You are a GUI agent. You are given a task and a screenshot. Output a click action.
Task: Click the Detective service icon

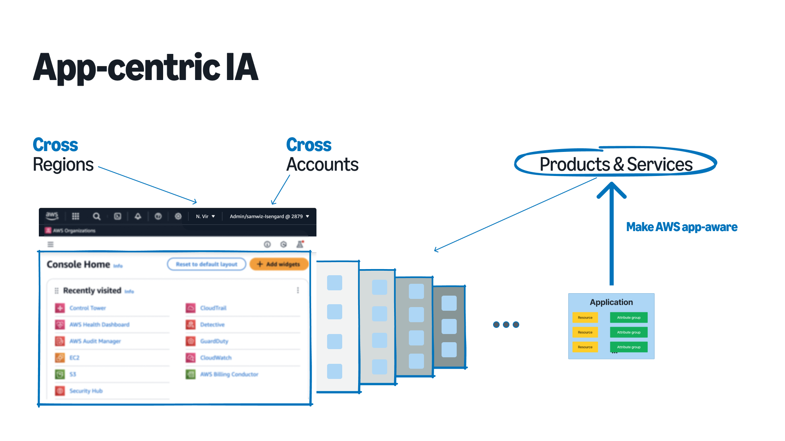(191, 325)
